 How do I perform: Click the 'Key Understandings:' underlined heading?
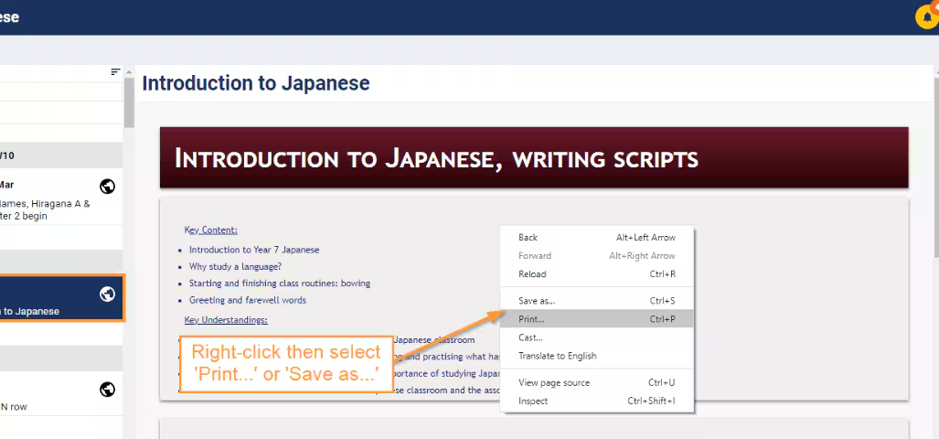click(x=226, y=320)
